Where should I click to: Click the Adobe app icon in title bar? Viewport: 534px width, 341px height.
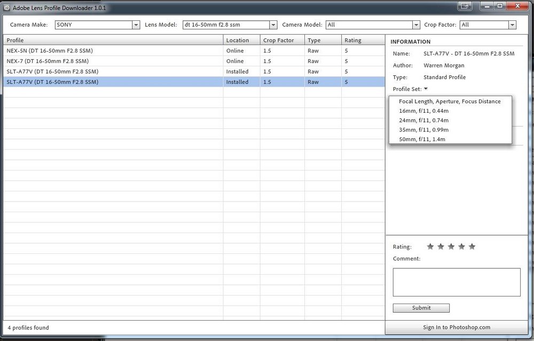click(6, 7)
